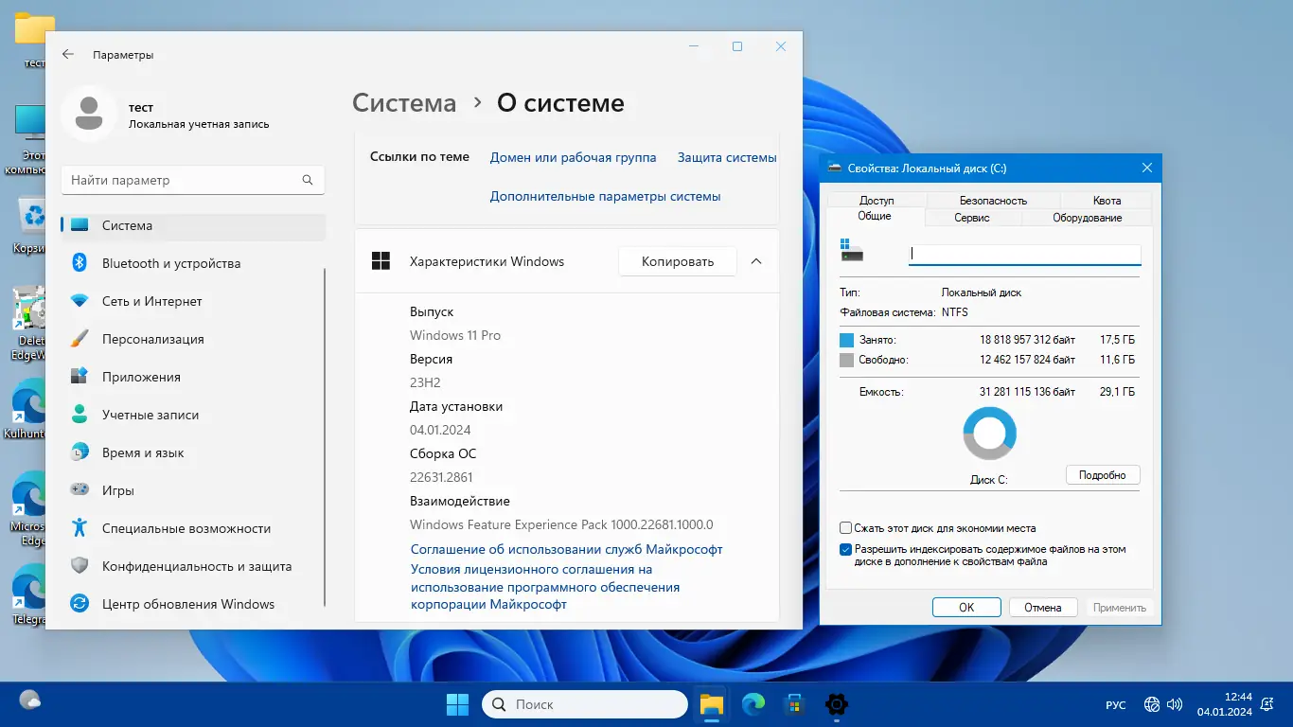Open Microsoft Store from the taskbar
The height and width of the screenshot is (727, 1293).
pos(795,704)
